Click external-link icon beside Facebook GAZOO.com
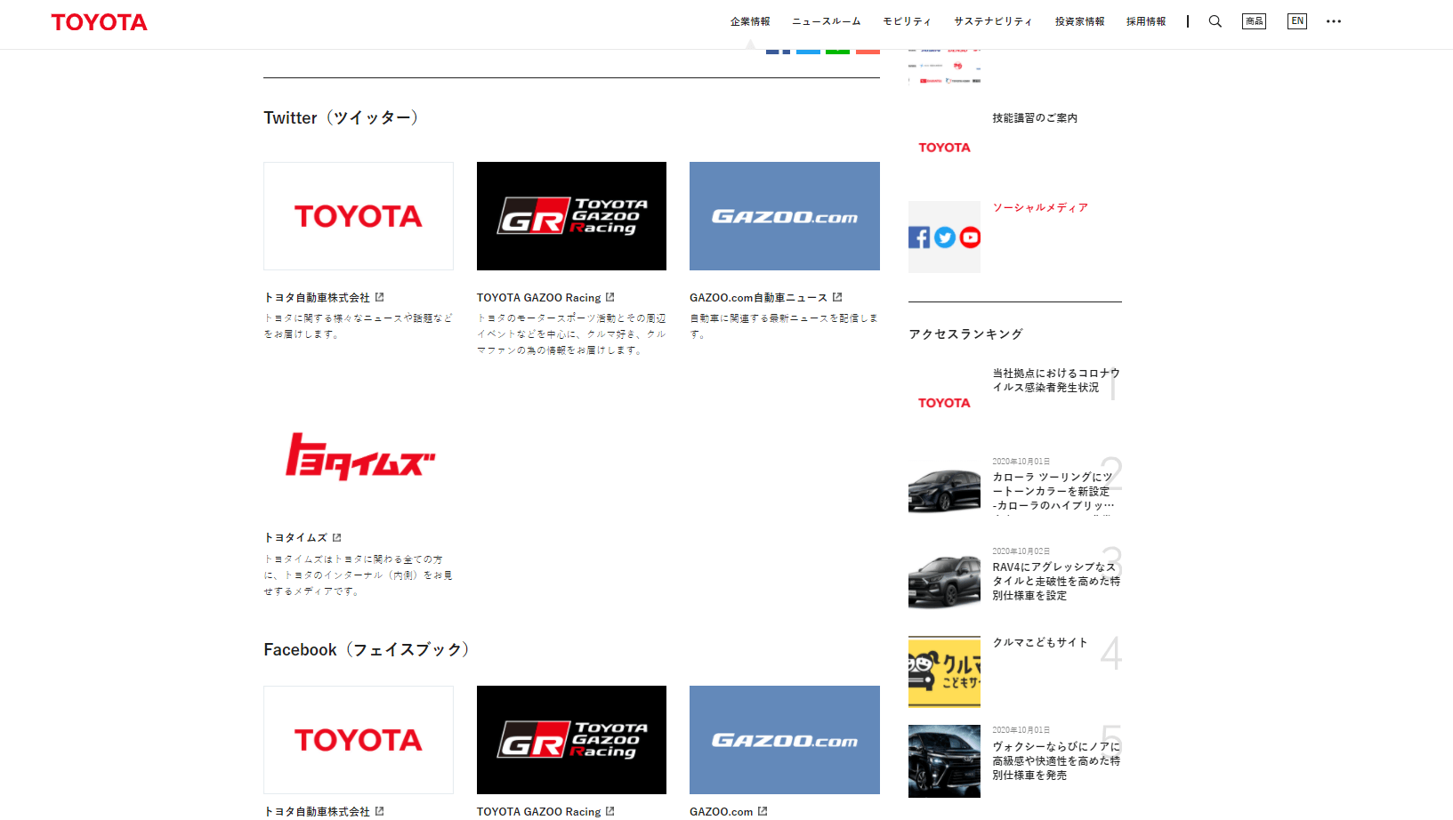This screenshot has height=820, width=1453. 763,811
